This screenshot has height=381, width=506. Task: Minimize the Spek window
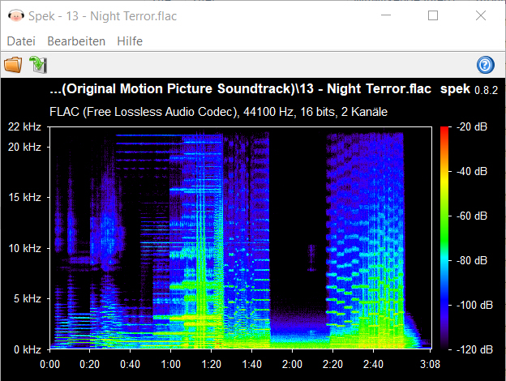[386, 15]
